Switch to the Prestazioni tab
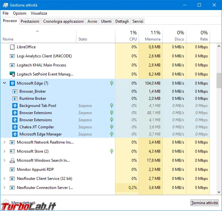 tap(30, 21)
